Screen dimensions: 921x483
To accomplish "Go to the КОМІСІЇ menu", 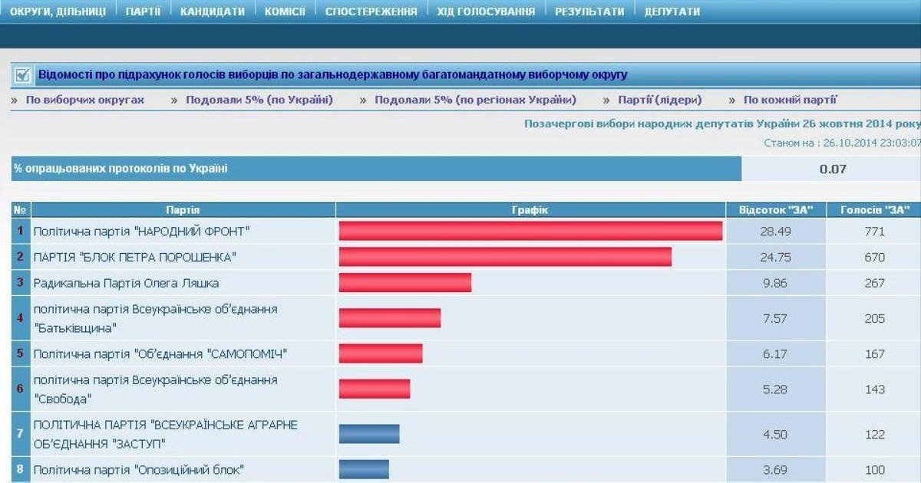I will (284, 11).
